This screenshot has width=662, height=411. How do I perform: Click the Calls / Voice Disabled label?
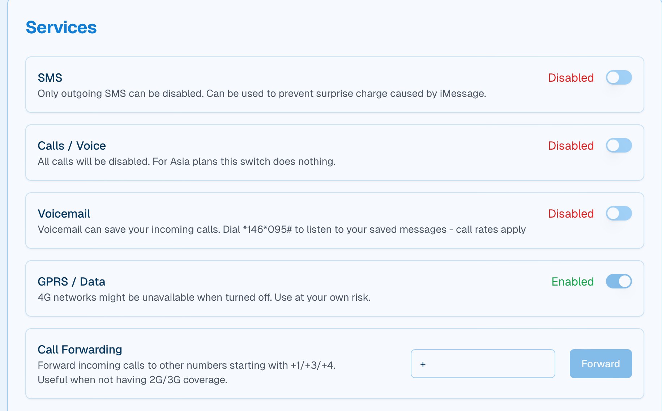pos(571,146)
